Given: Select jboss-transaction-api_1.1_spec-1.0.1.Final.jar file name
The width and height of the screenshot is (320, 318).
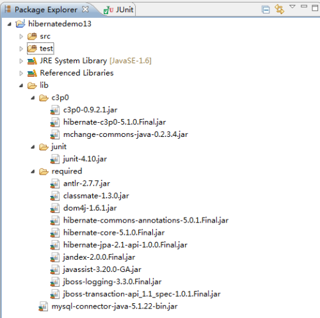Looking at the screenshot, I should point(142,294).
